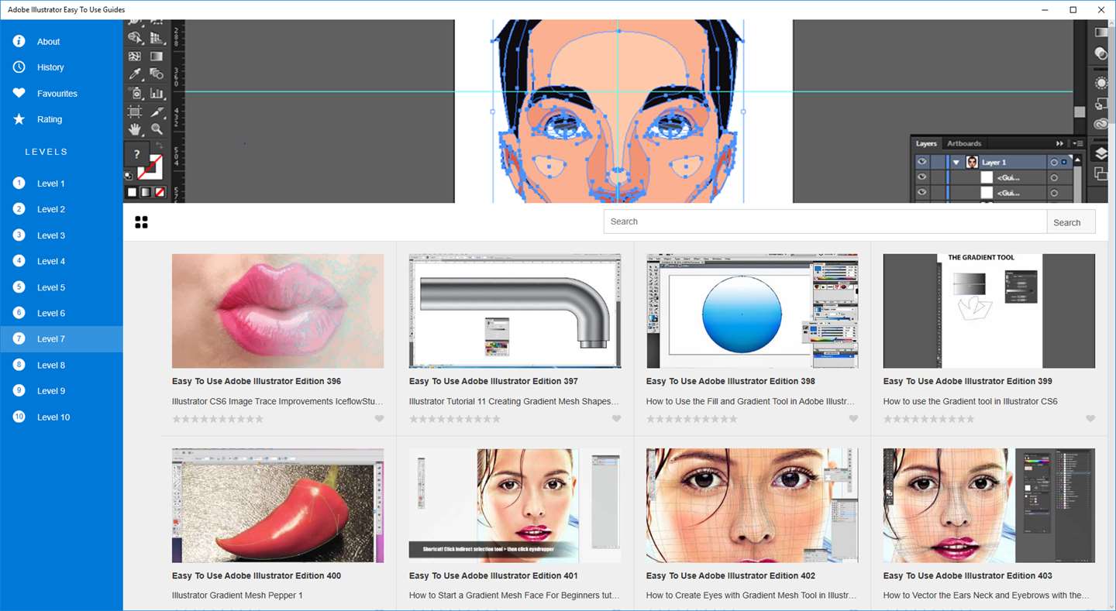Screen dimensions: 1116x611
Task: Favourite Edition 396 with its heart icon
Action: [x=379, y=419]
